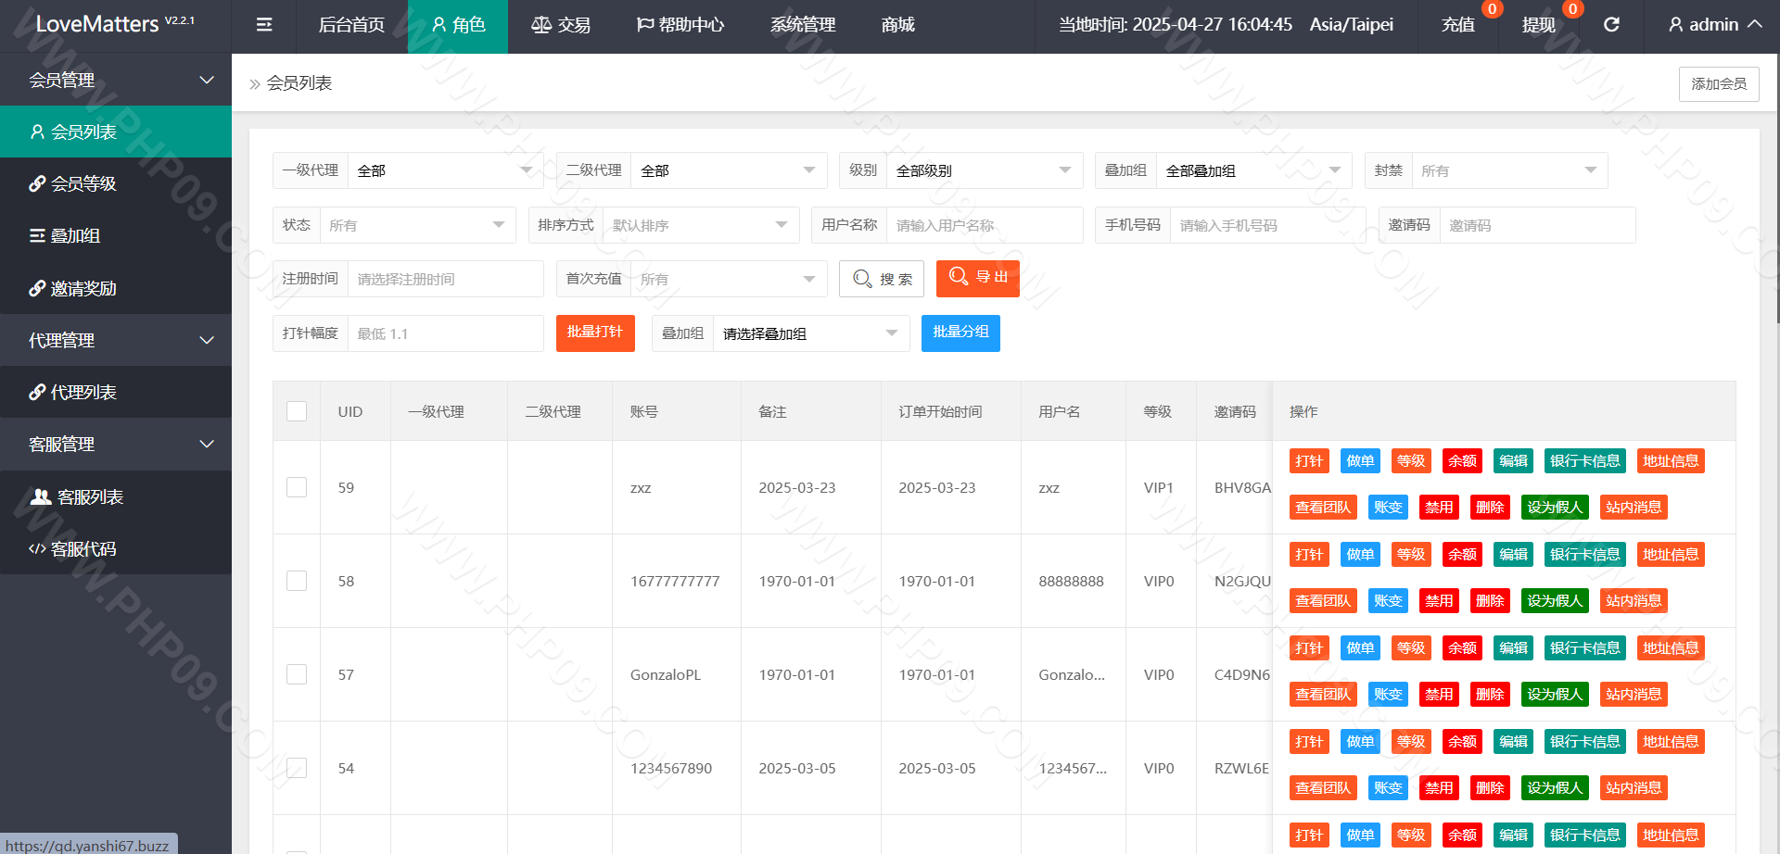Image resolution: width=1780 pixels, height=854 pixels.
Task: Click the page vertical scrollbar
Action: pyautogui.click(x=1776, y=185)
